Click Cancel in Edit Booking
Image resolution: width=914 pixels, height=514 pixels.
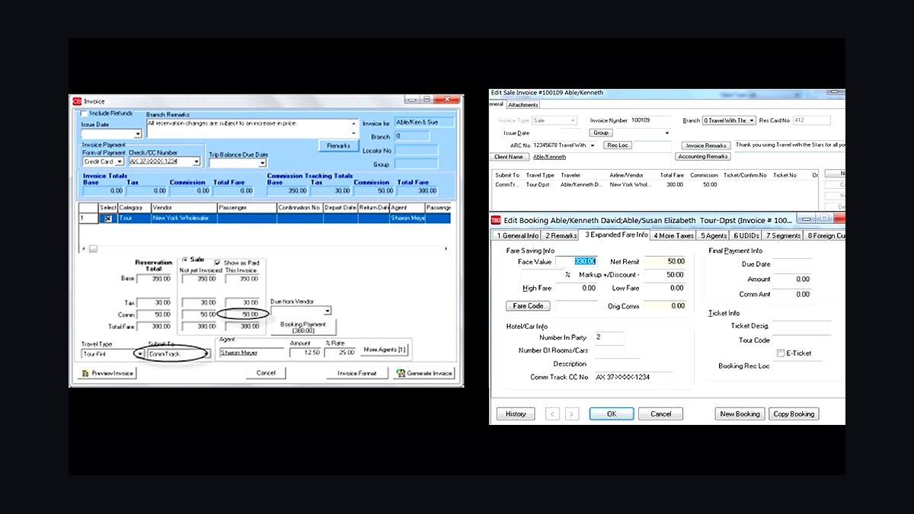click(660, 414)
